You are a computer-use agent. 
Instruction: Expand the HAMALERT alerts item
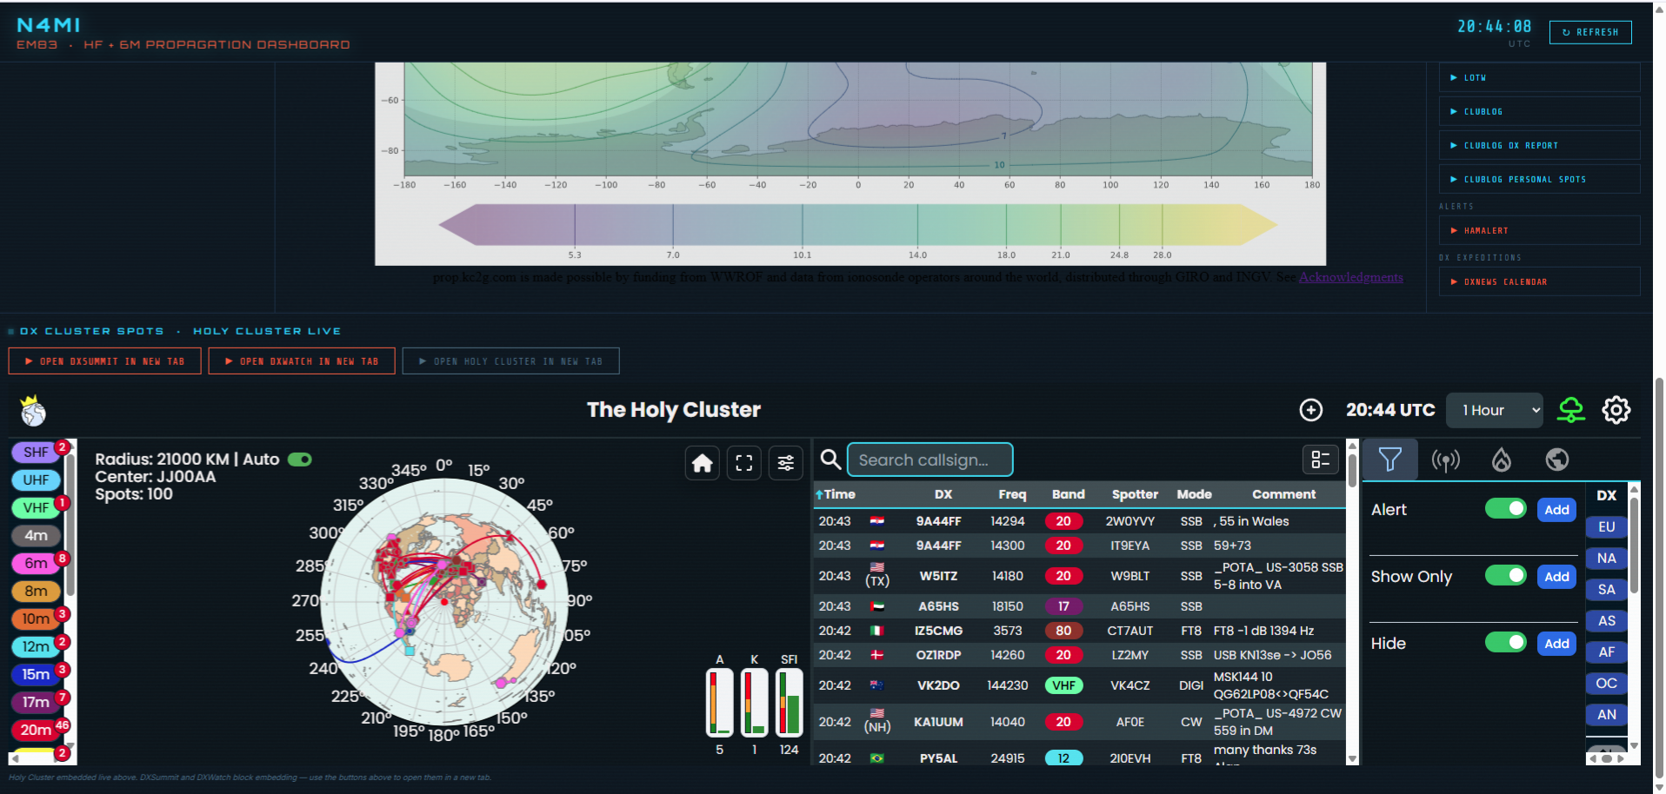click(1539, 230)
